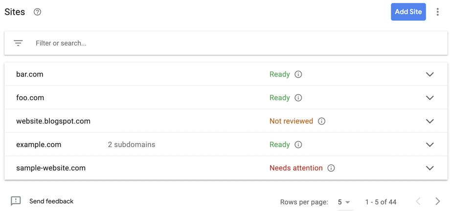The width and height of the screenshot is (452, 215).
Task: Open the Rows per page dropdown
Action: click(345, 202)
